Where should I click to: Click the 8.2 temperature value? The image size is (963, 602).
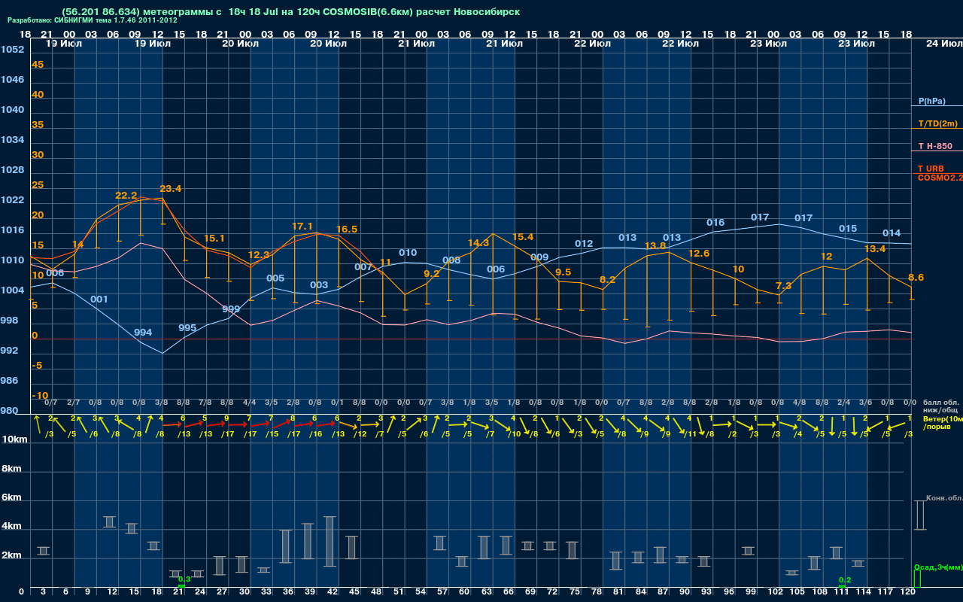[x=607, y=280]
